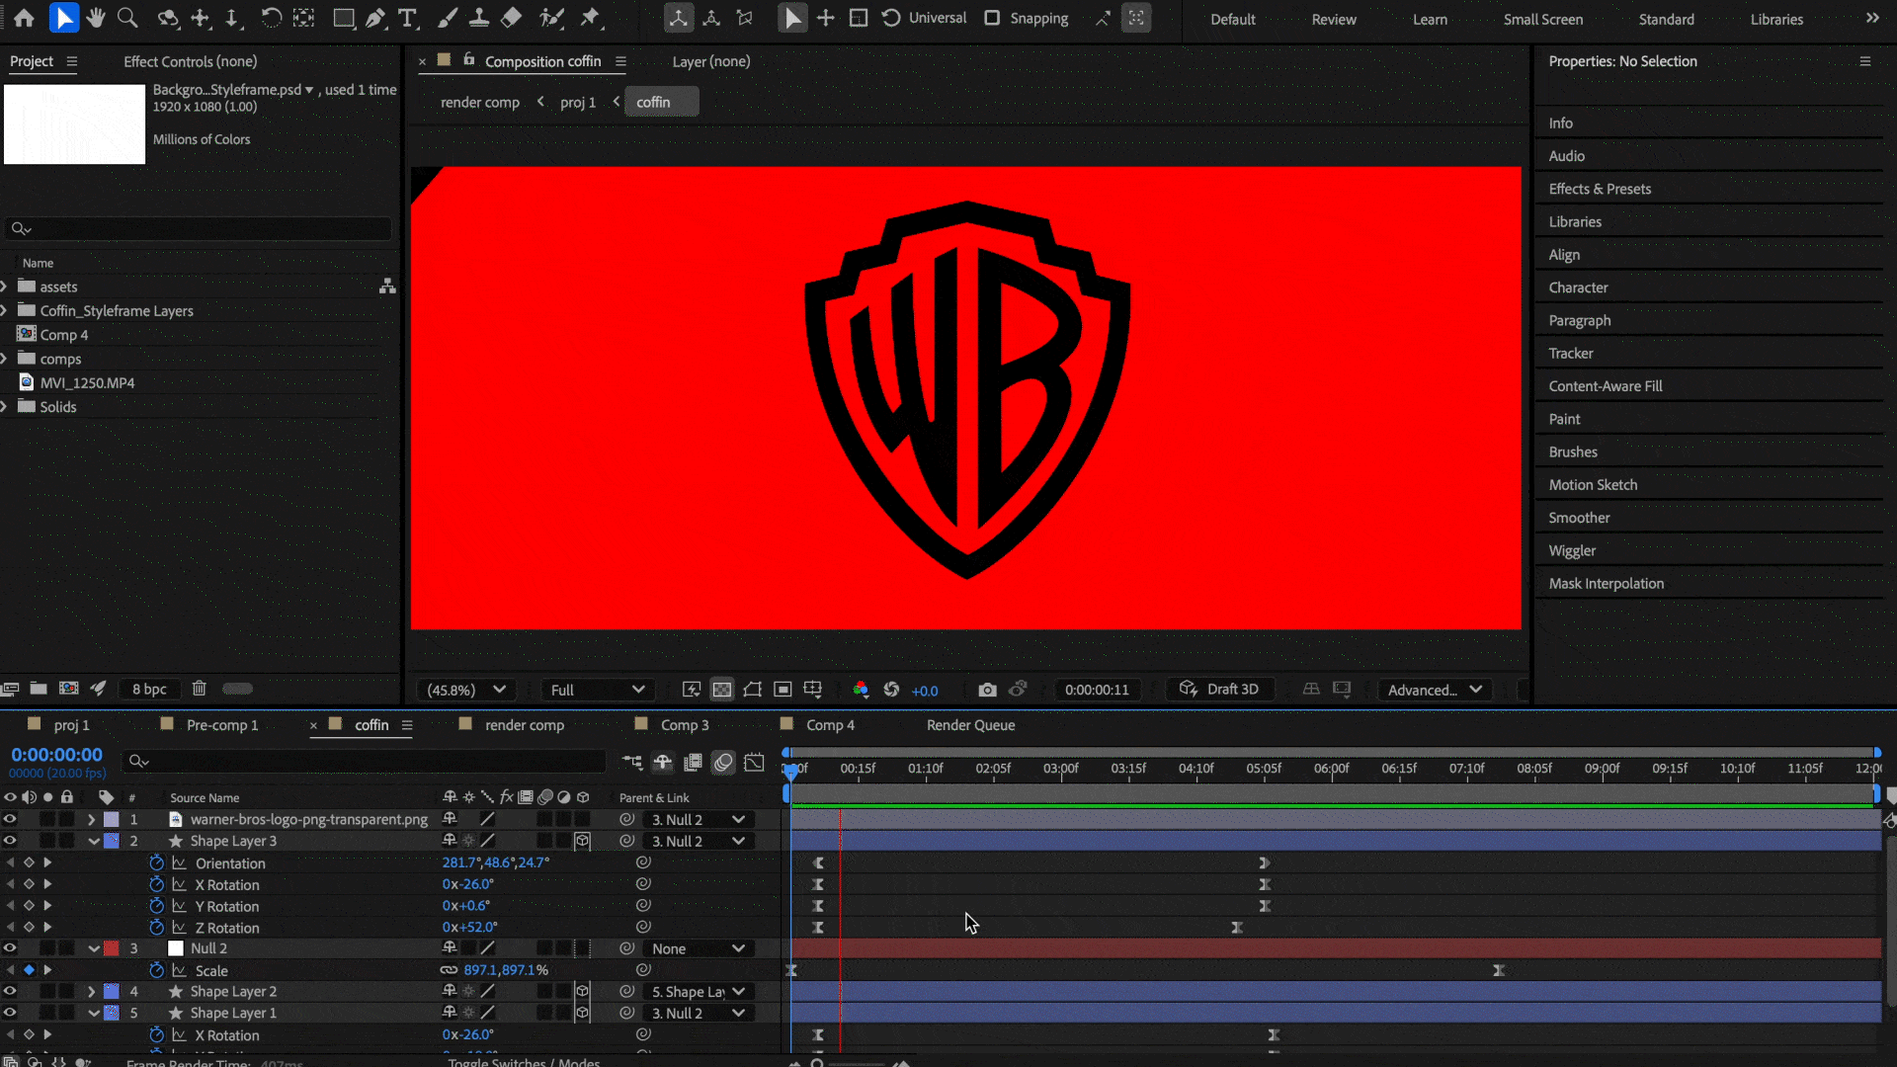Select the Horizontal Type tool

click(407, 18)
